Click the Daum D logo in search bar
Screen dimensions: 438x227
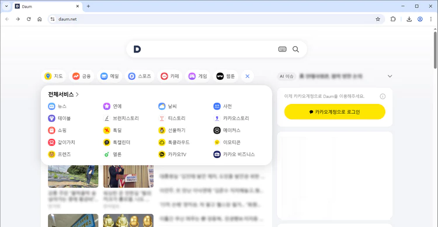[137, 50]
